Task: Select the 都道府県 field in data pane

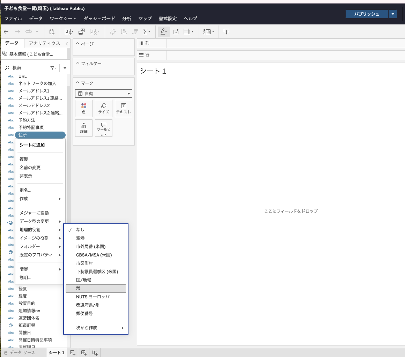Action: coord(27,326)
